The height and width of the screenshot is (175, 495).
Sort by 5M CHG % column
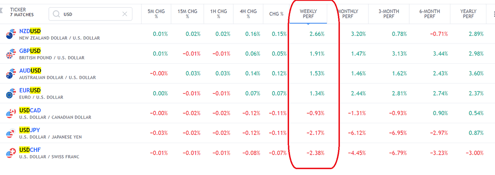coord(156,14)
